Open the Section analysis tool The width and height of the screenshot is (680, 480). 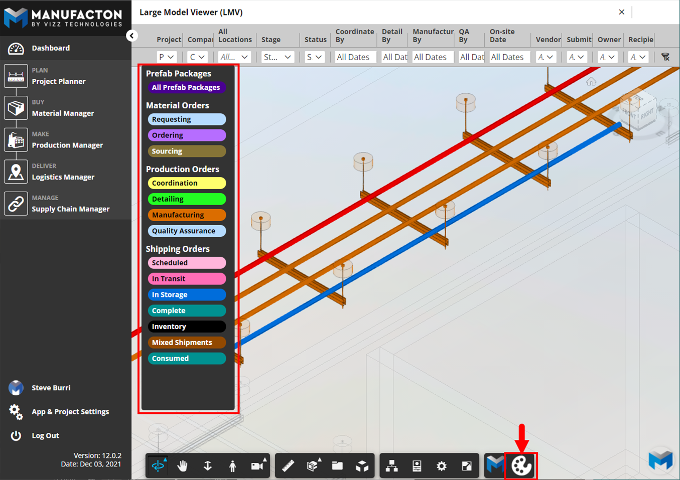(x=312, y=465)
